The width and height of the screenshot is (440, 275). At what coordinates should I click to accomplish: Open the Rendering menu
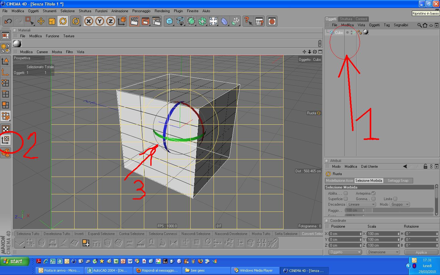[x=162, y=11]
